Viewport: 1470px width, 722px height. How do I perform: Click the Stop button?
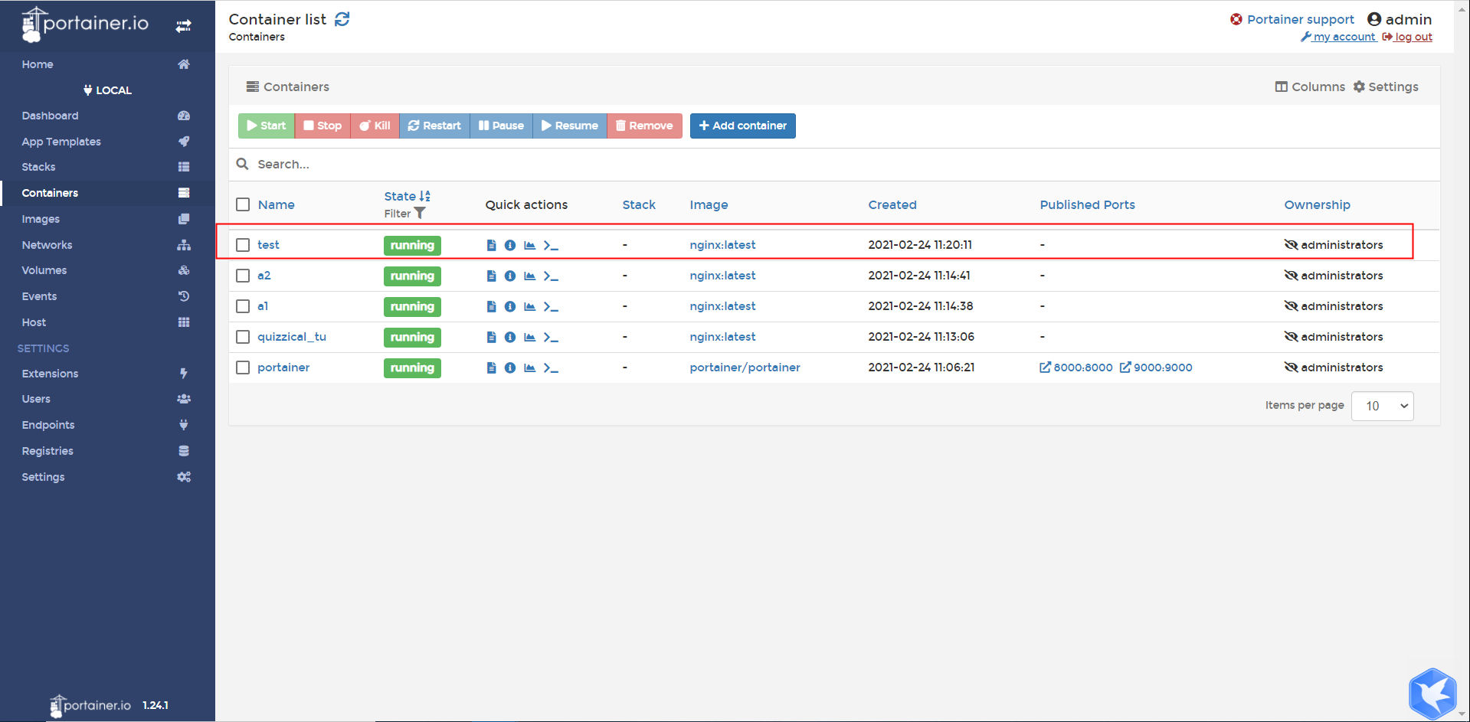[x=322, y=126]
